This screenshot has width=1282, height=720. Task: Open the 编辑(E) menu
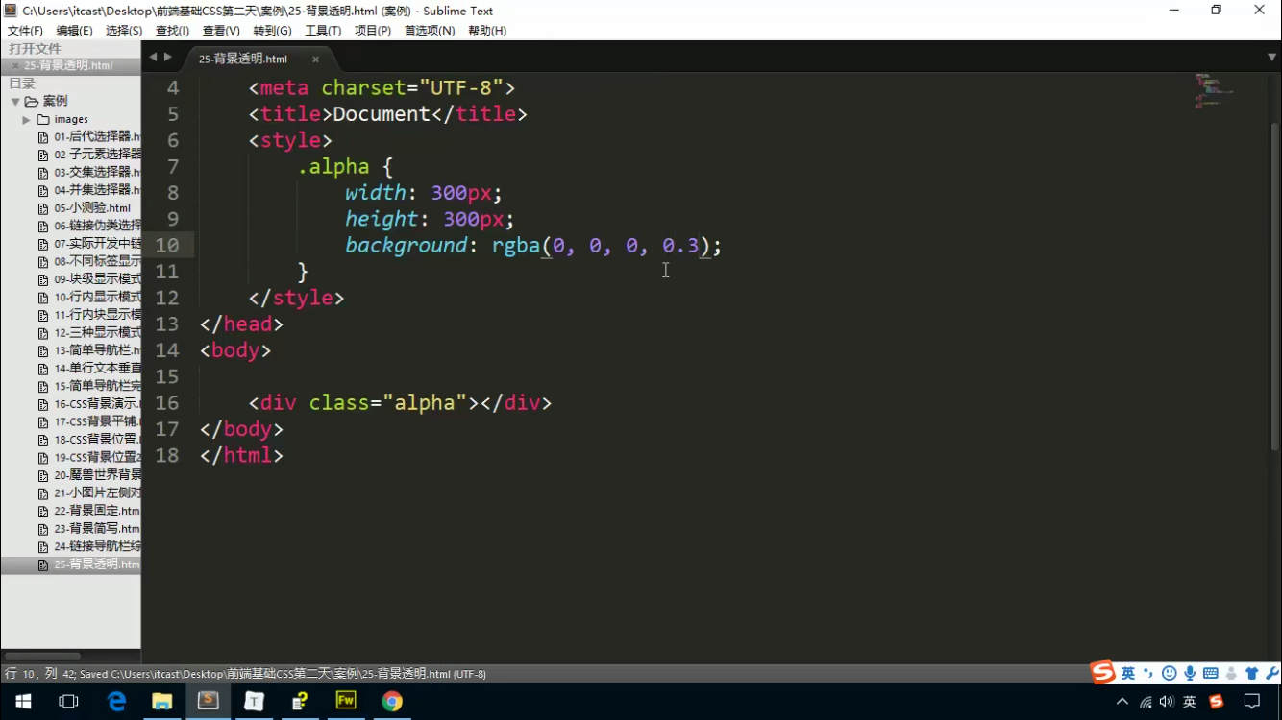(x=74, y=31)
